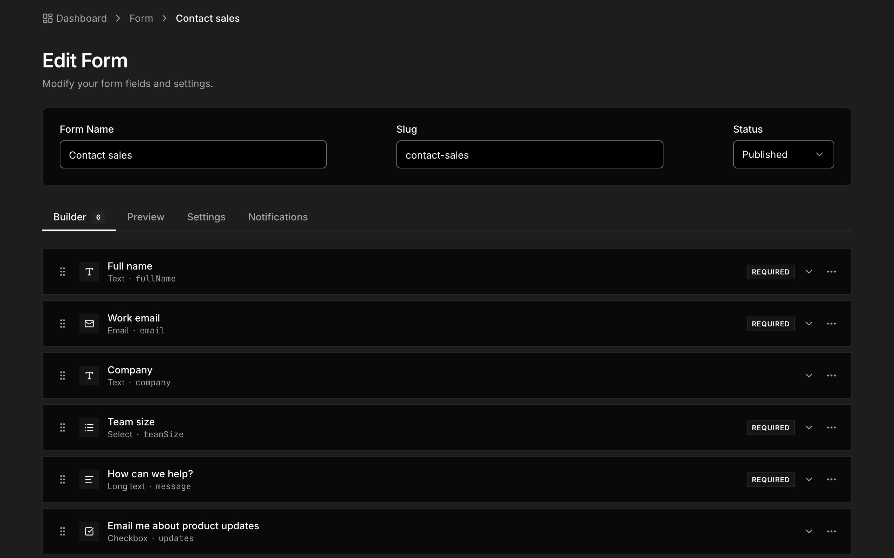Select the How can we help? title
Screen dimensions: 894x558
point(150,474)
